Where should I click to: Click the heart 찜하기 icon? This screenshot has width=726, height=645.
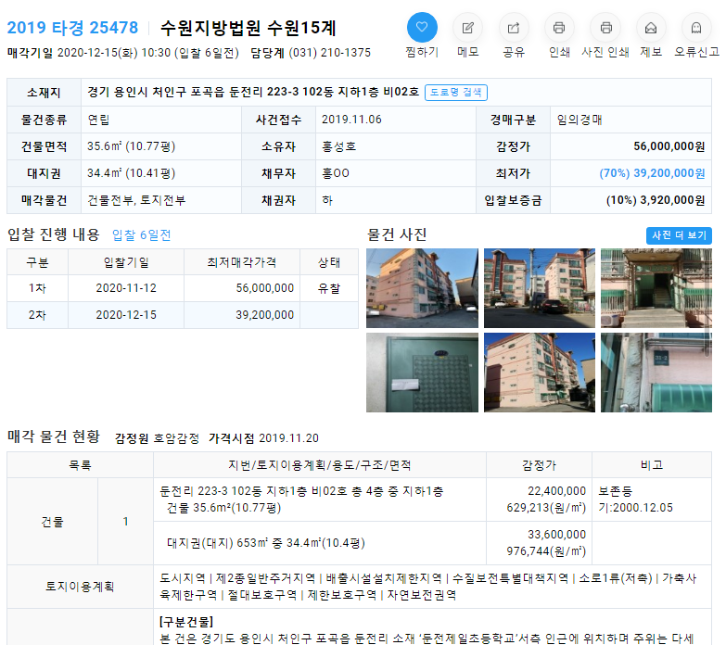pos(422,27)
